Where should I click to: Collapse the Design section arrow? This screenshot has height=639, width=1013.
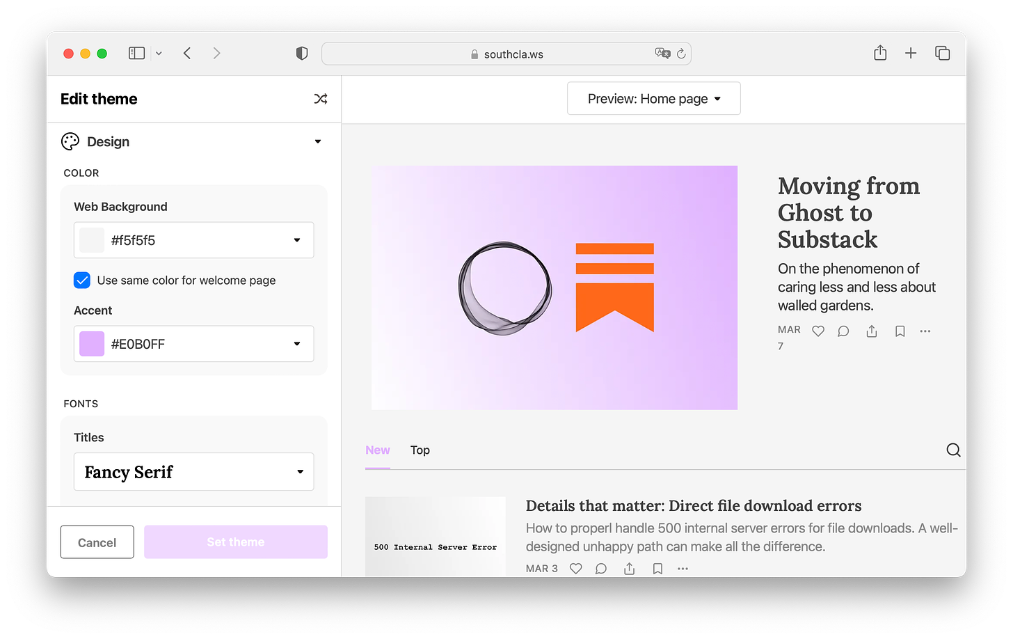pos(318,141)
